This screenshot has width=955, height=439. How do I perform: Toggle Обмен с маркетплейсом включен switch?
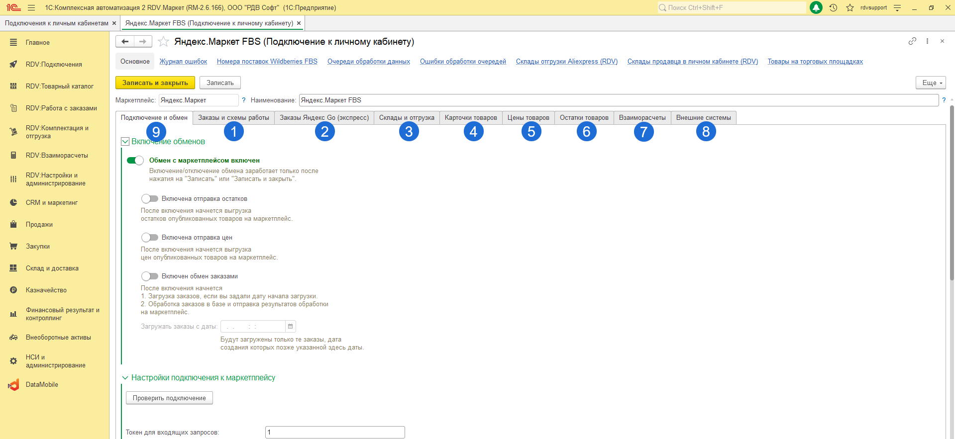pos(135,160)
